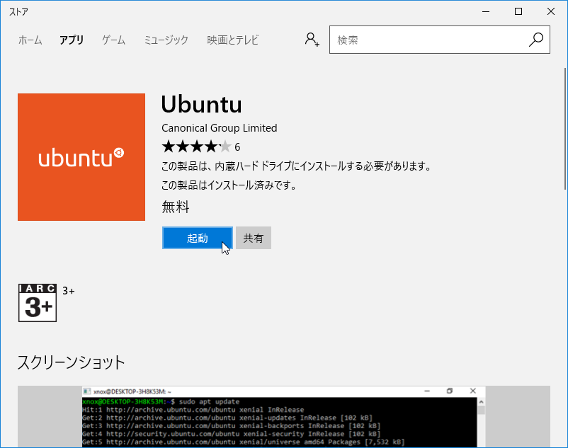Image resolution: width=568 pixels, height=448 pixels.
Task: Click the スクリーンショット section heading
Action: pos(72,362)
